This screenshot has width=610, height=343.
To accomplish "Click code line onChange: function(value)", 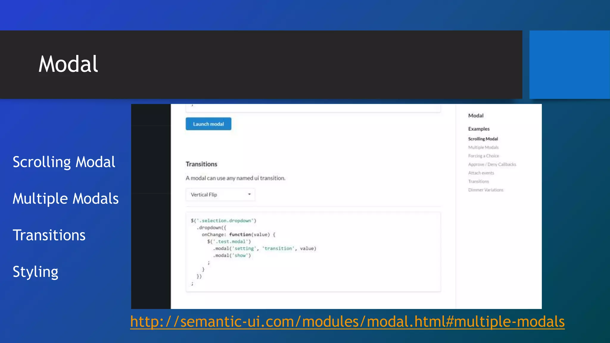I will pos(239,235).
